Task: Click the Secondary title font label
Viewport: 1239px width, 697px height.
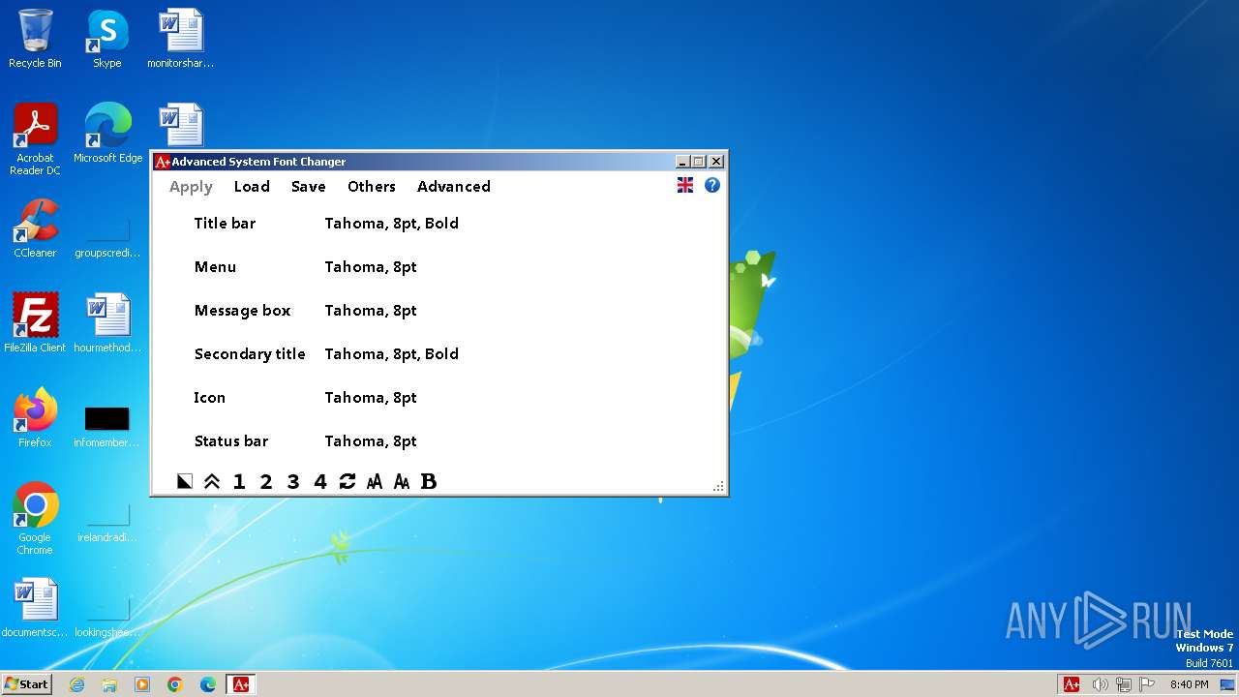Action: [250, 354]
